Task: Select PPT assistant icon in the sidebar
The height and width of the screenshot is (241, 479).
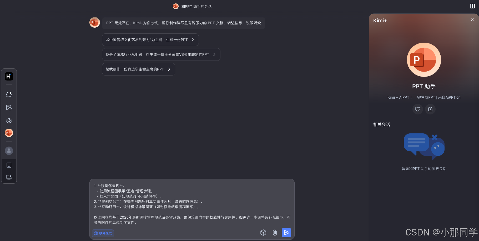Action: pyautogui.click(x=9, y=133)
